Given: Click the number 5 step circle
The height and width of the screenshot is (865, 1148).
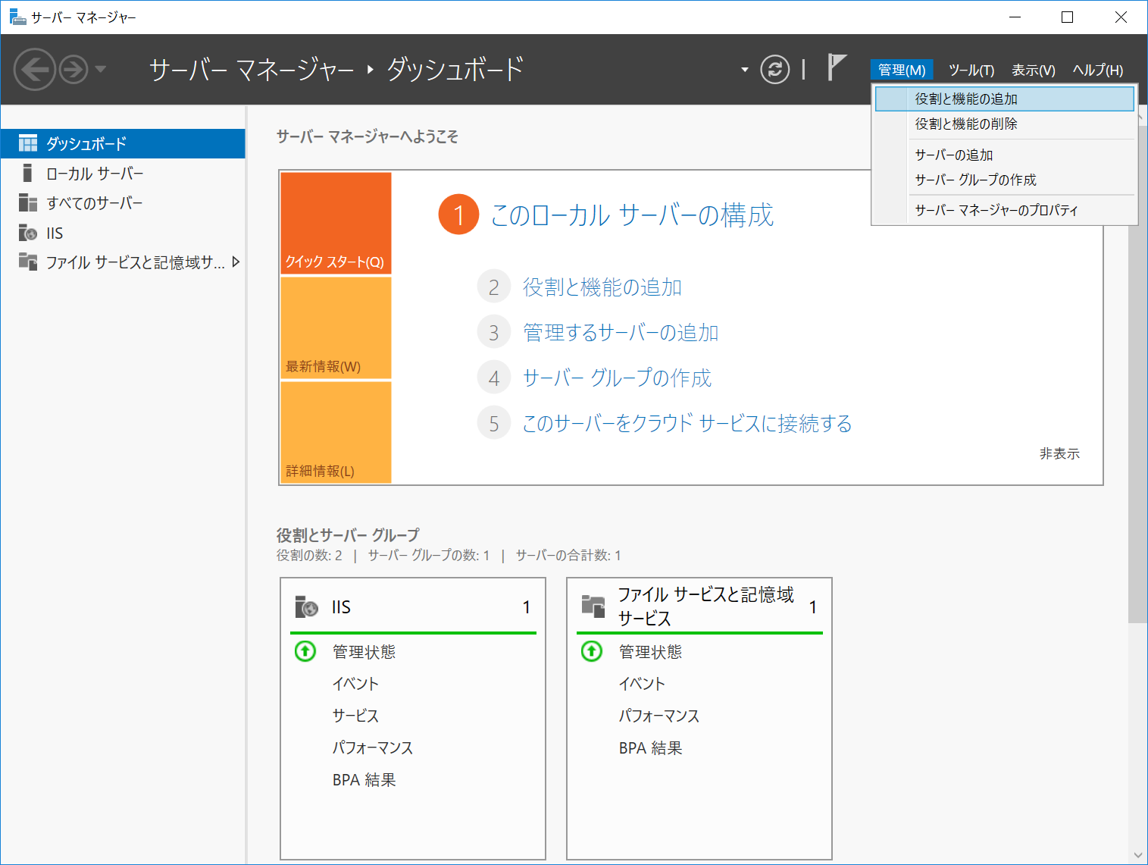Looking at the screenshot, I should point(494,424).
